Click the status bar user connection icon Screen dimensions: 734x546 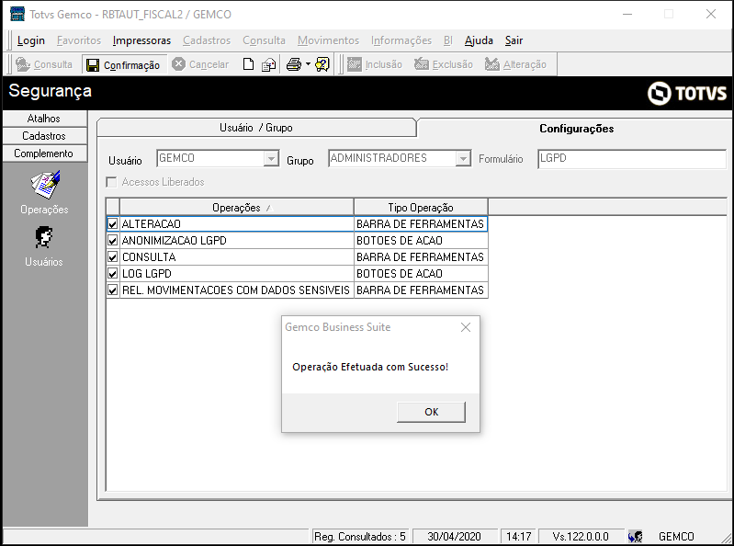(x=635, y=537)
